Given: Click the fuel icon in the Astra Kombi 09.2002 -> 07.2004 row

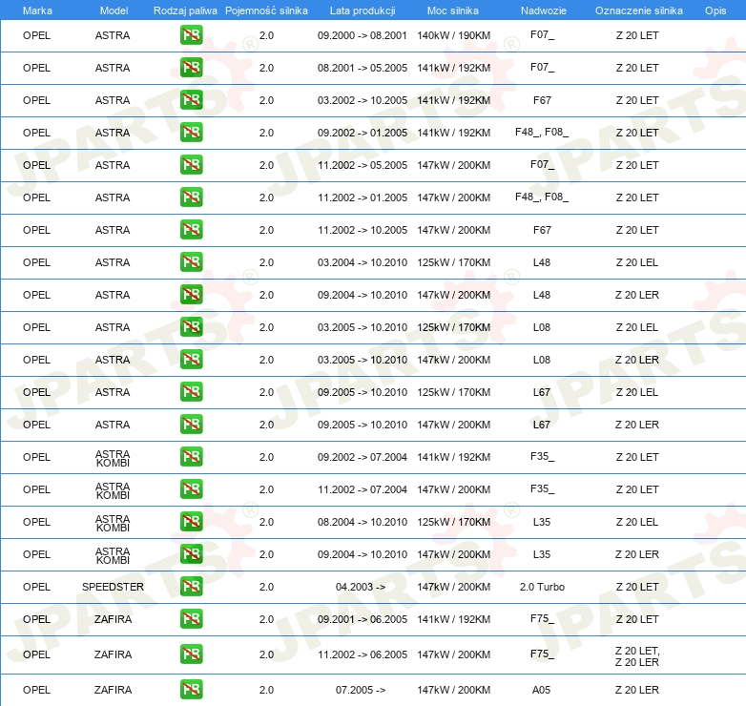Looking at the screenshot, I should pos(191,457).
